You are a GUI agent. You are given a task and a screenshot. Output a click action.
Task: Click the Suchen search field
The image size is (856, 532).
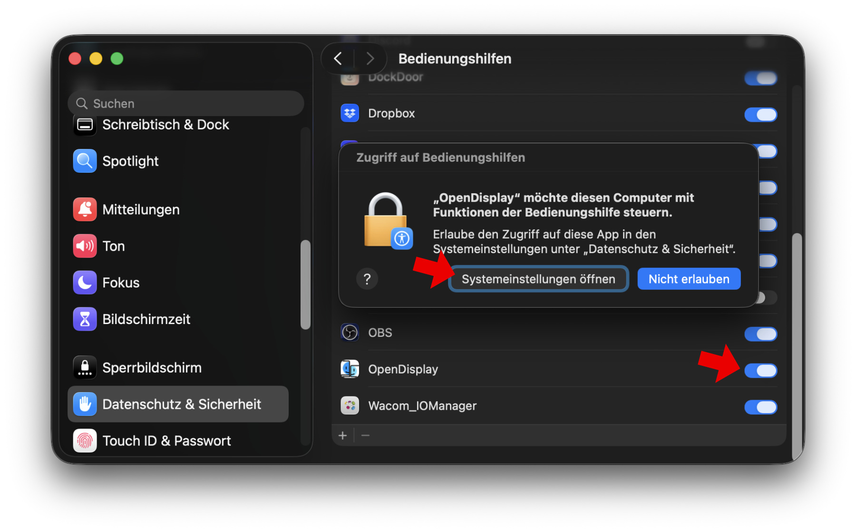[185, 103]
